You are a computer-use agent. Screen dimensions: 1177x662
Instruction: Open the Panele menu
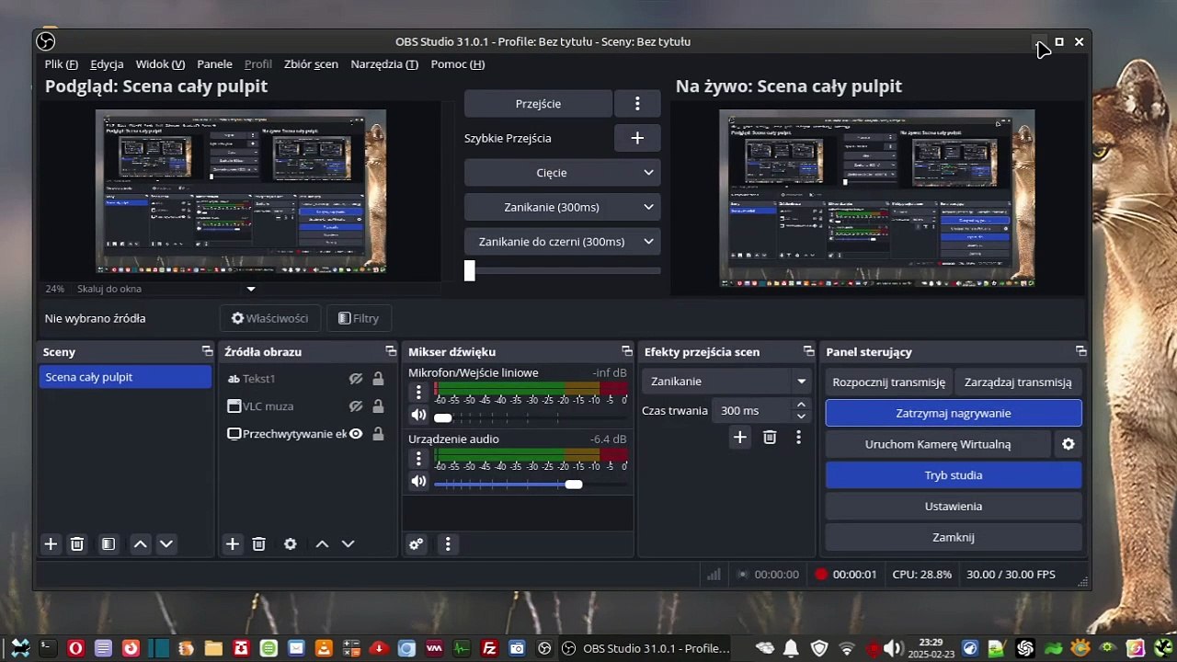point(214,64)
